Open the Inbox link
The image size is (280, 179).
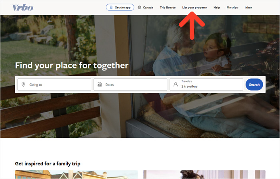point(248,8)
